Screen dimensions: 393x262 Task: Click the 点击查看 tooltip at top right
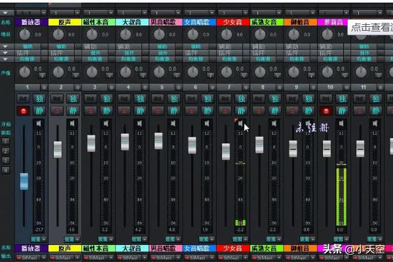coord(370,27)
